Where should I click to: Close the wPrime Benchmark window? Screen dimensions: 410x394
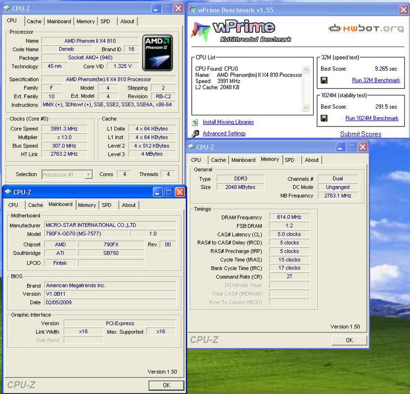[x=403, y=10]
